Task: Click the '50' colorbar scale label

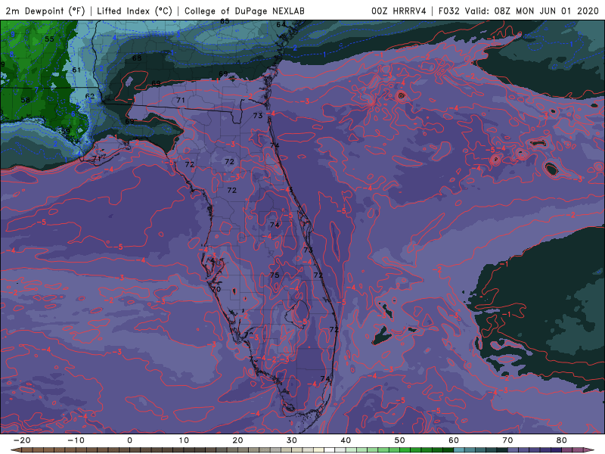Action: [x=400, y=440]
